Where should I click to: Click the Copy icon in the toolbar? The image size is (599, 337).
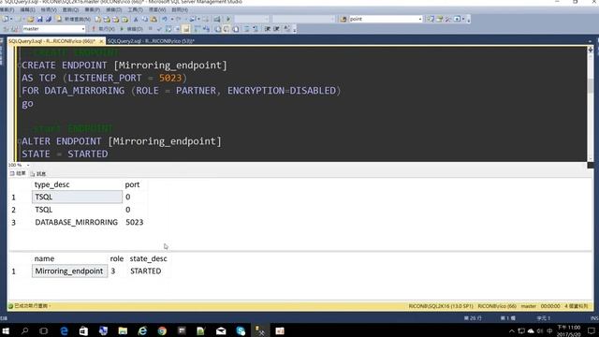click(x=145, y=19)
